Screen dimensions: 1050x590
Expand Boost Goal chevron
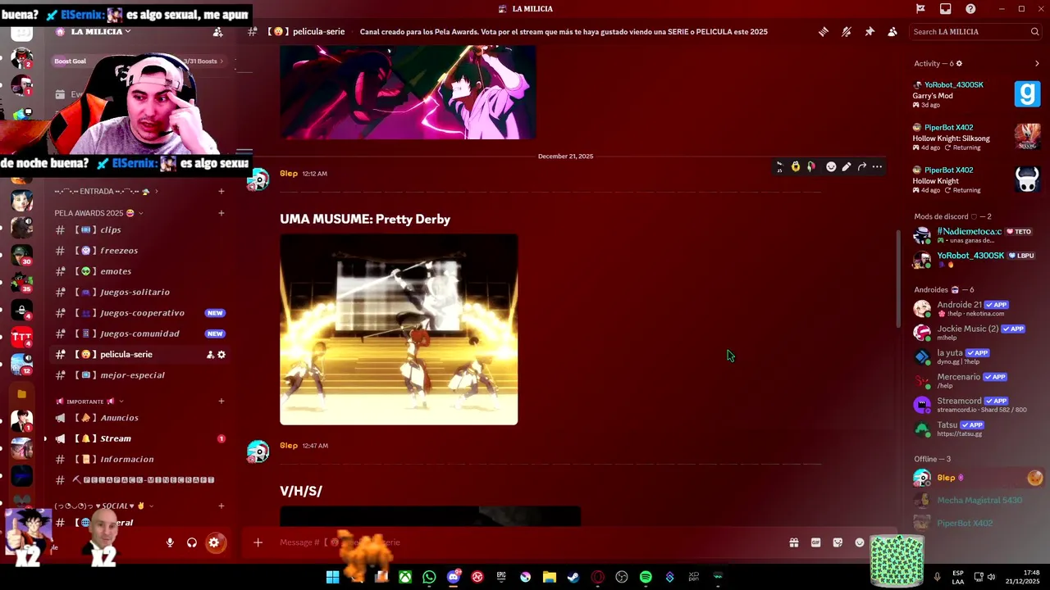(x=221, y=61)
